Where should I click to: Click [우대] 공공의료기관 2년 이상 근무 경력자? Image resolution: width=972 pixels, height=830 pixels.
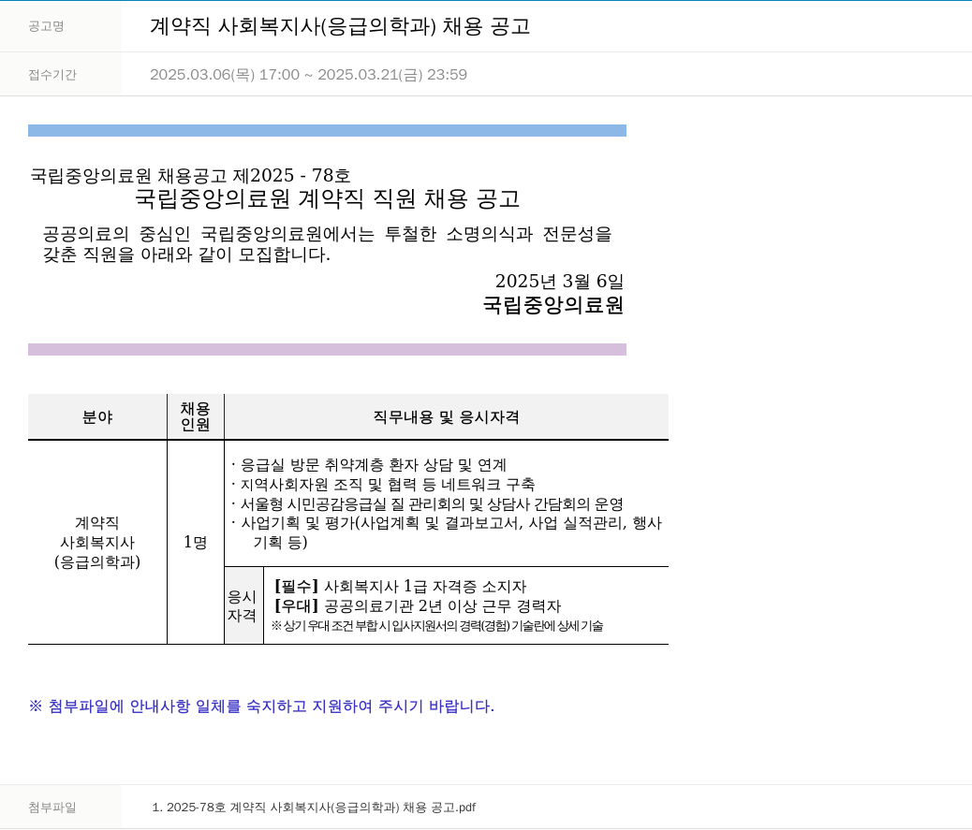[x=418, y=605]
